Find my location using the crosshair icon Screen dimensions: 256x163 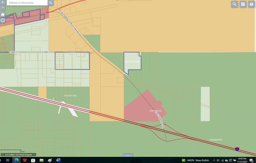(x=2, y=20)
